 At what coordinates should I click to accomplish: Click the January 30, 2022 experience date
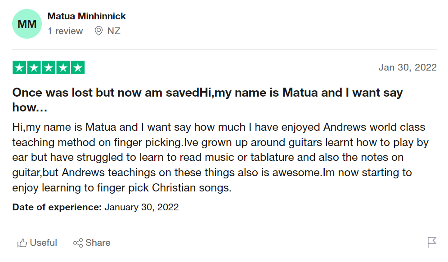[141, 207]
